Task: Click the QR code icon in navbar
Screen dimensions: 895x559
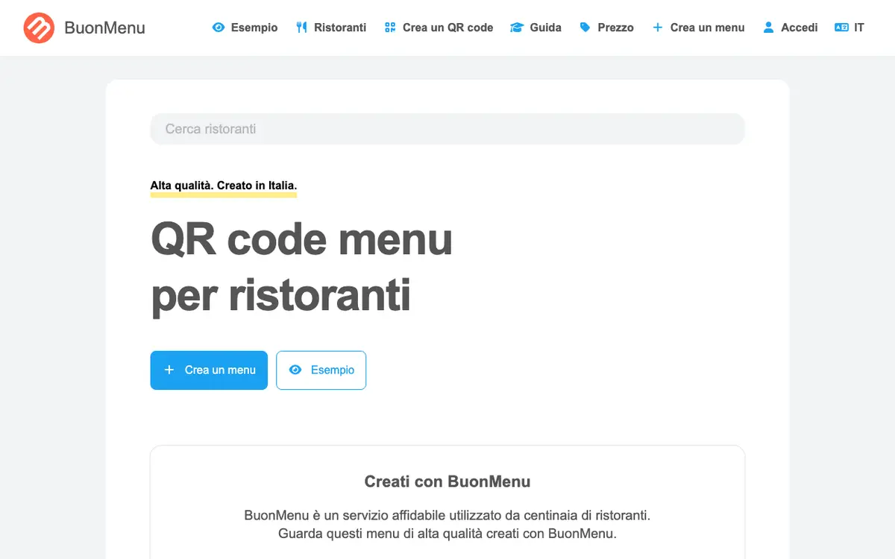Action: point(390,28)
